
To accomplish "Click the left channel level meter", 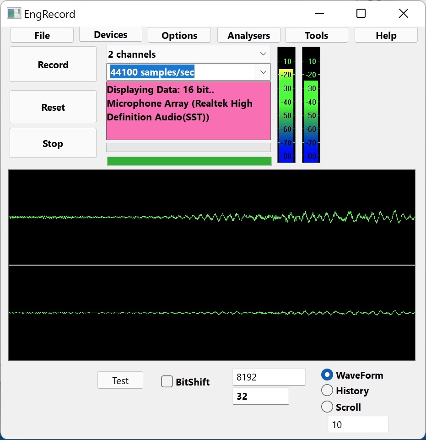I will 286,105.
